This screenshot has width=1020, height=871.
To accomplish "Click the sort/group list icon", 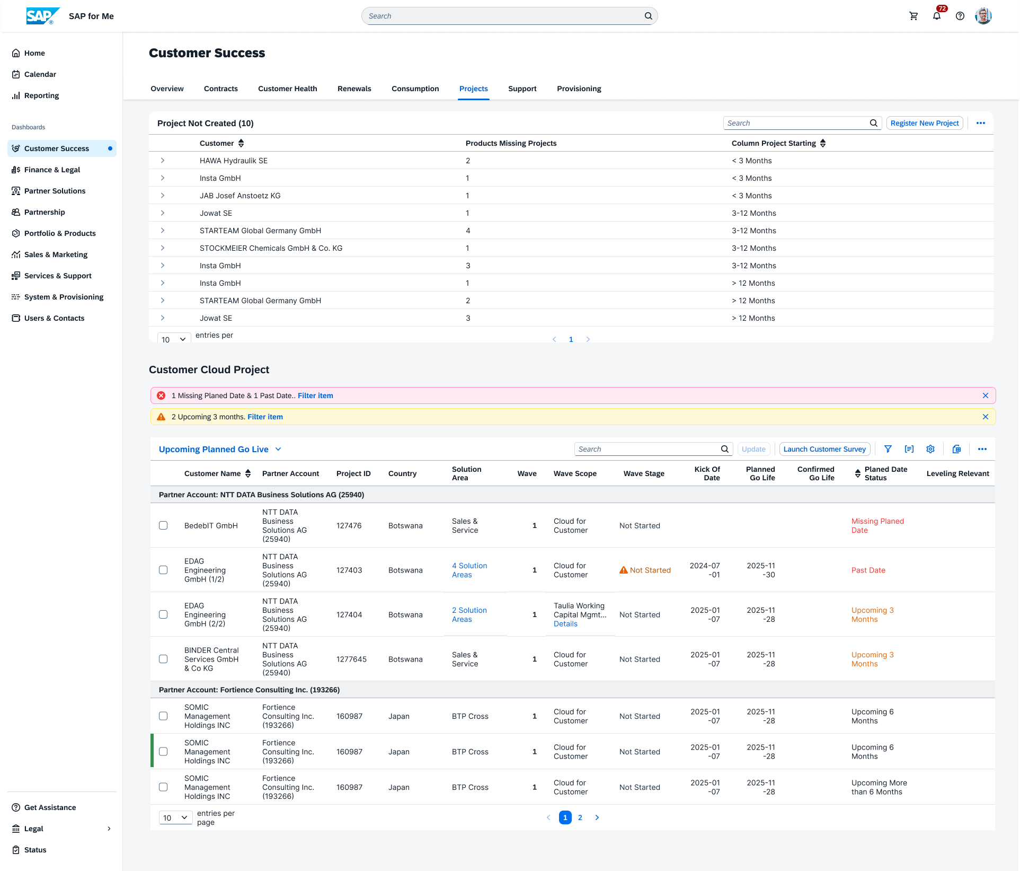I will [x=909, y=449].
